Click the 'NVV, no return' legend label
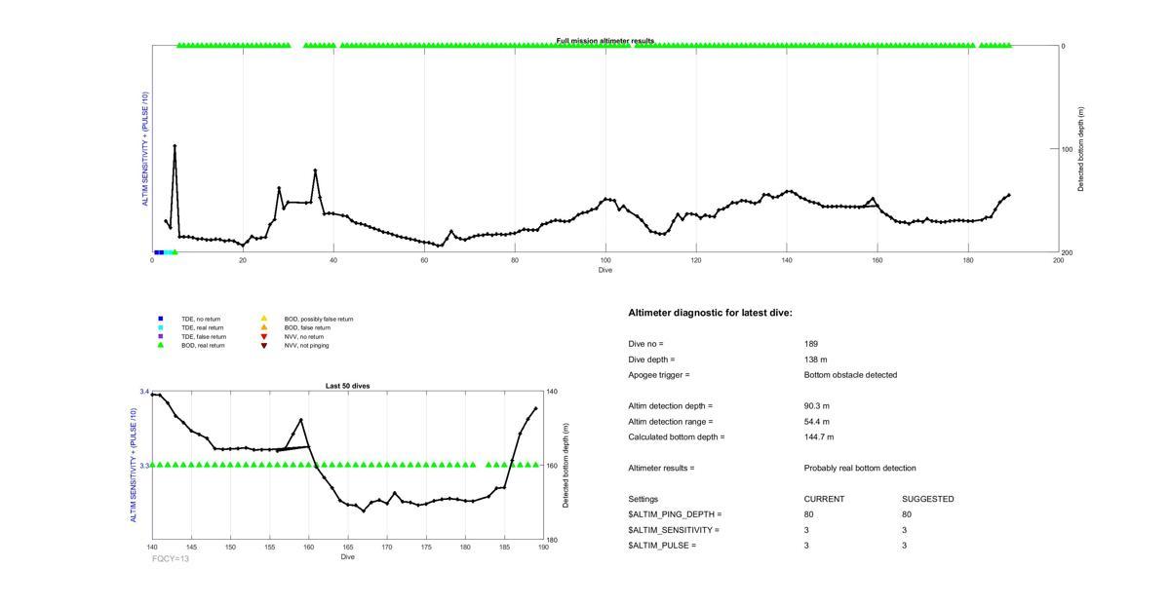The height and width of the screenshot is (606, 1170). pyautogui.click(x=304, y=336)
